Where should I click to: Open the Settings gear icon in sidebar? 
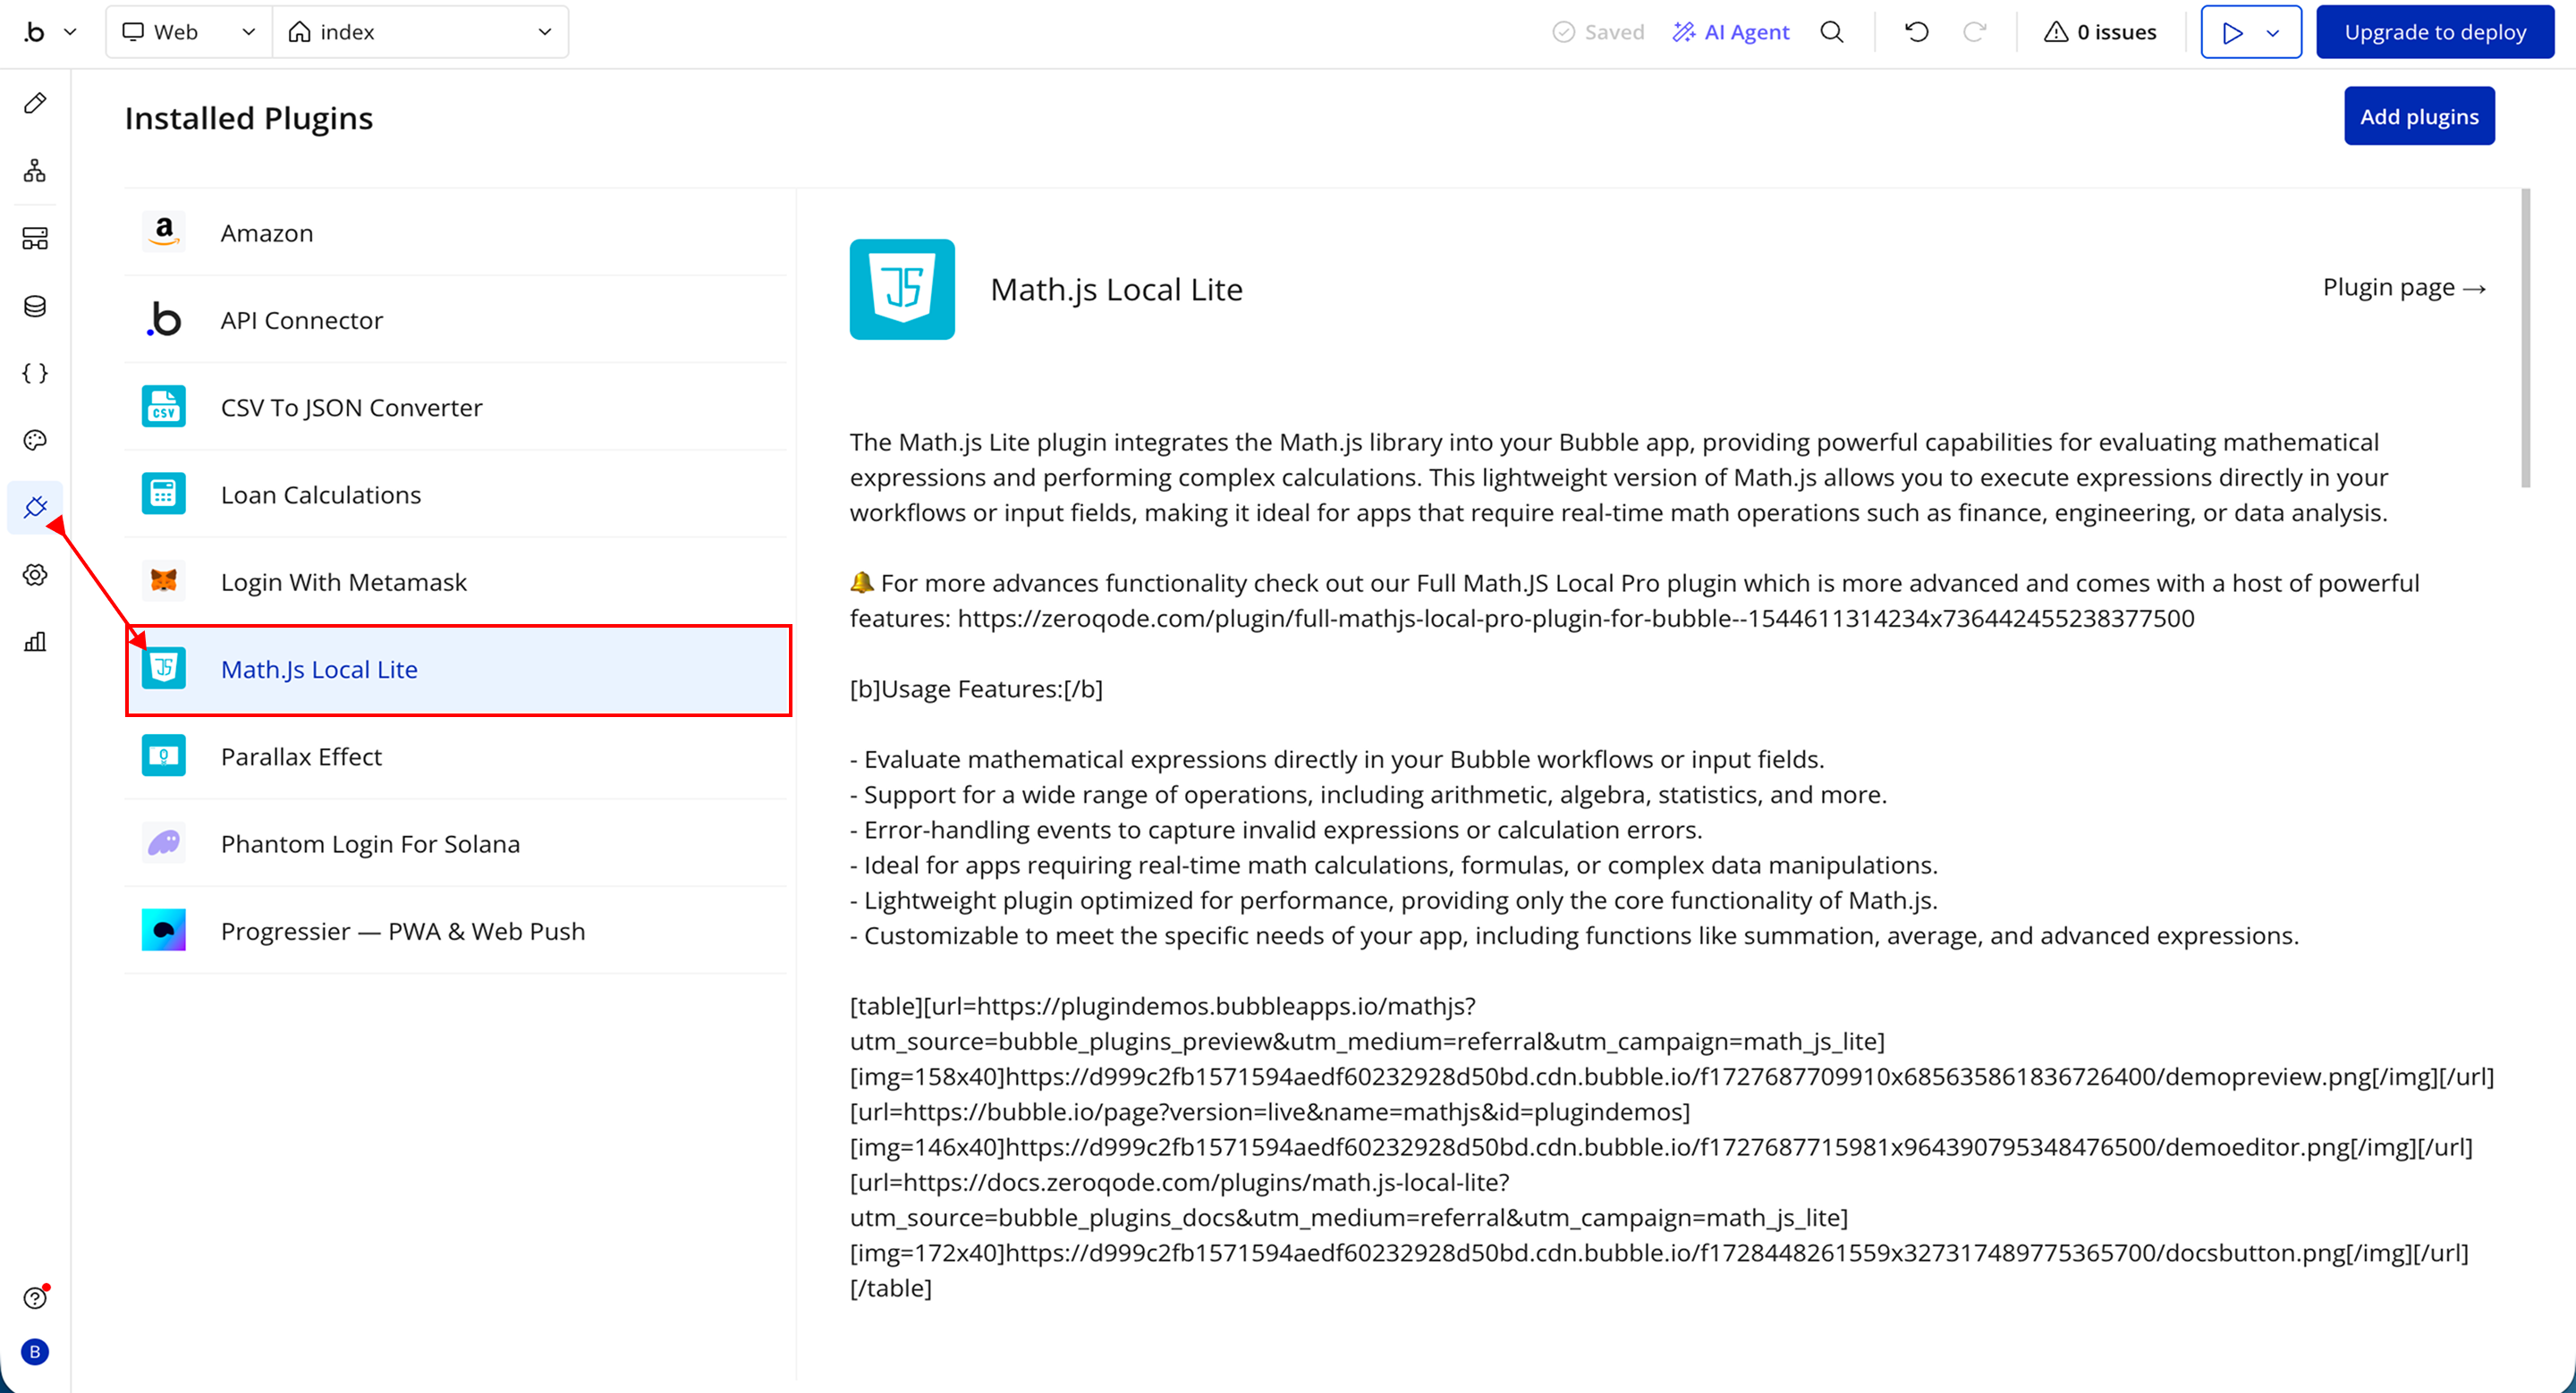(35, 575)
